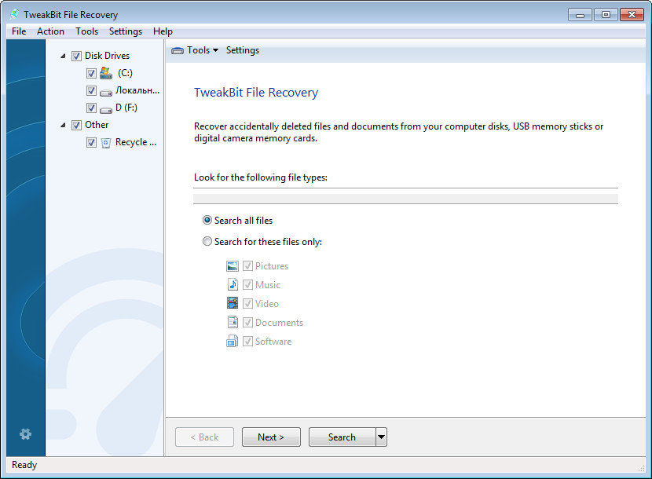Screen dimensions: 652x479
Task: Select the Pictures file type icon
Action: click(x=233, y=265)
